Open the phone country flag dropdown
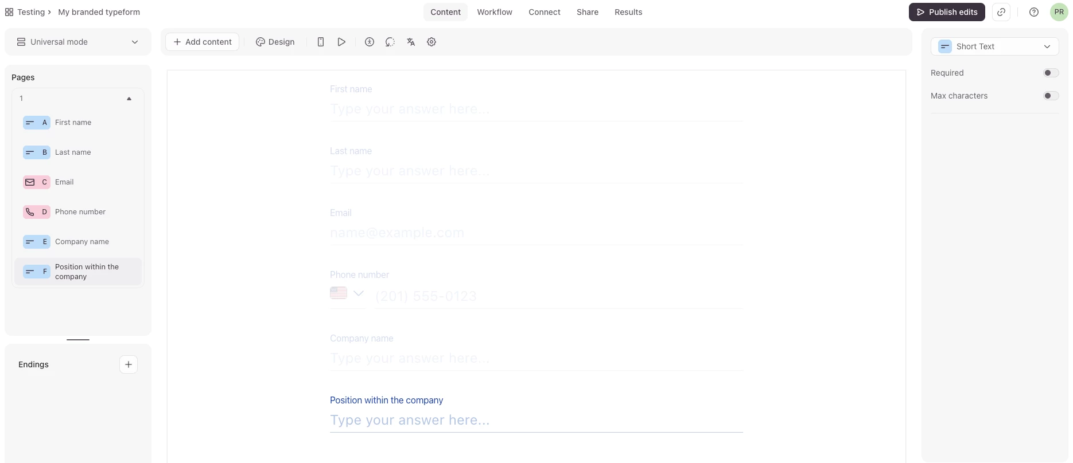The height and width of the screenshot is (463, 1073). 347,293
